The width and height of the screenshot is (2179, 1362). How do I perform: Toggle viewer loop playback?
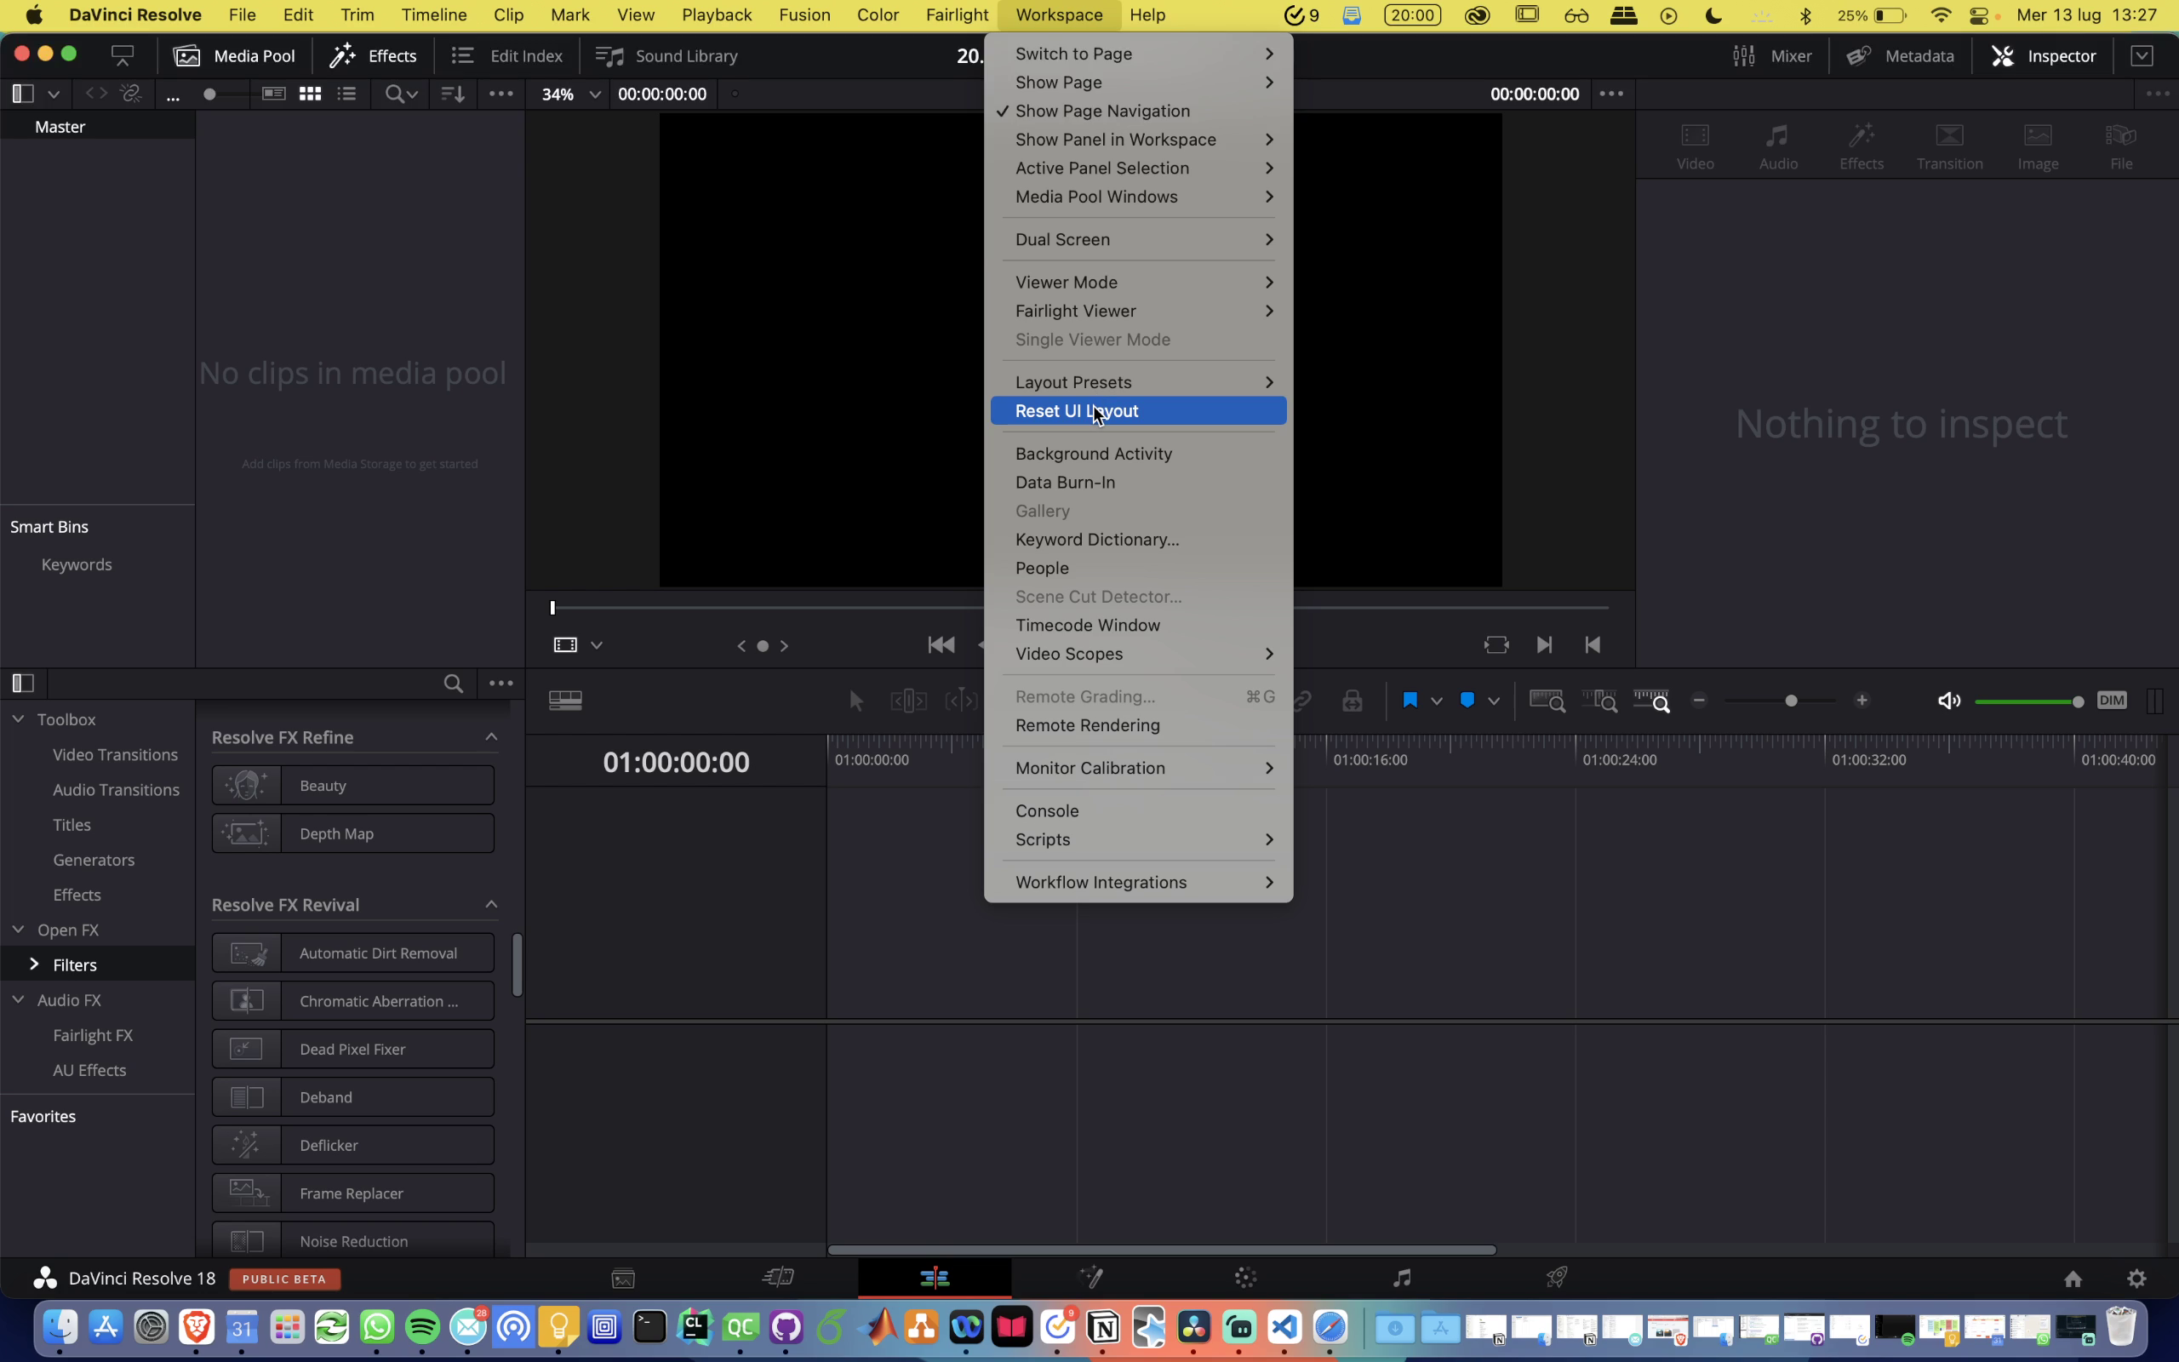[1496, 645]
